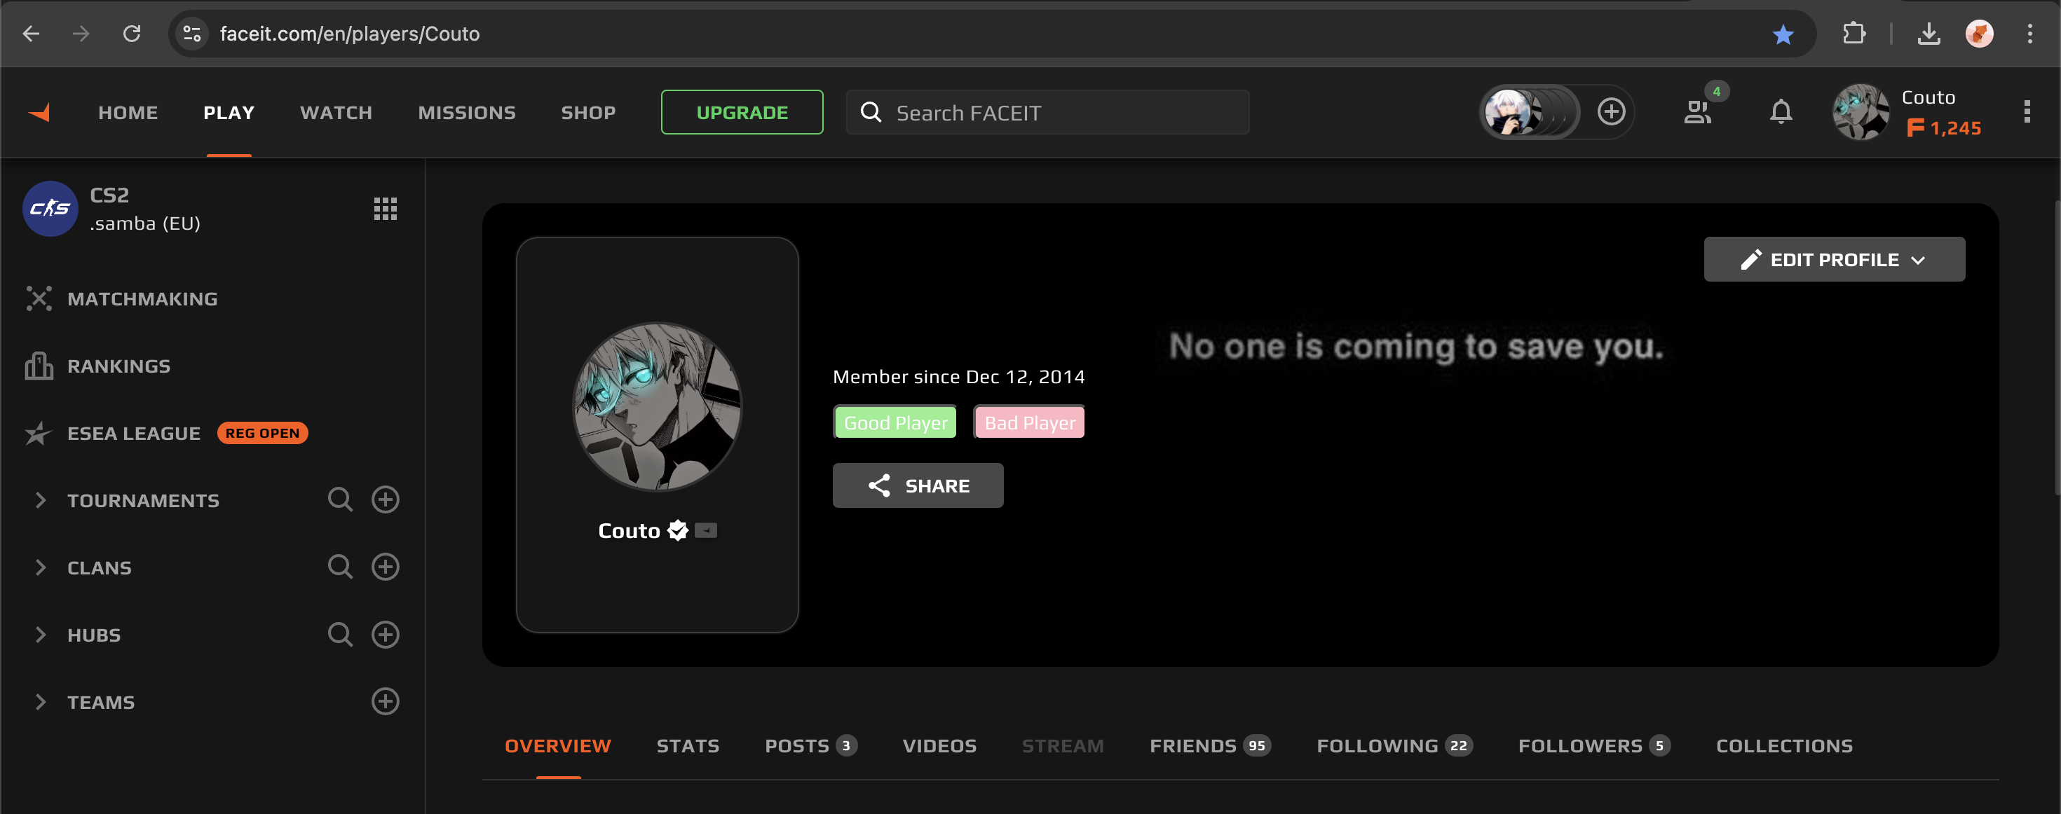Open site information in address bar
The height and width of the screenshot is (814, 2061).
[x=192, y=34]
